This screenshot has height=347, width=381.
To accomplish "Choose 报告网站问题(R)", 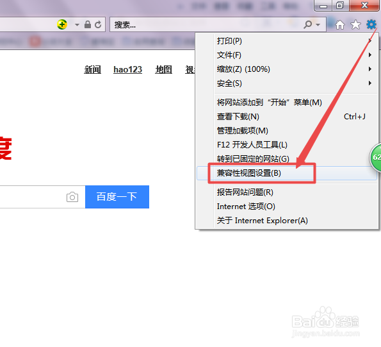I will (x=287, y=192).
